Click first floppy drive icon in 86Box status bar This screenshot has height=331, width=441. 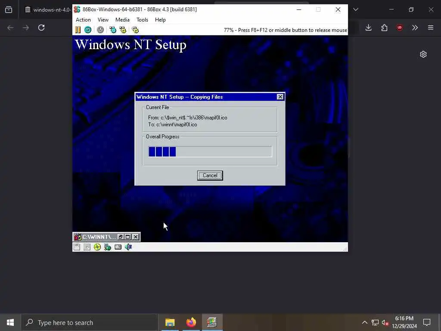[77, 247]
